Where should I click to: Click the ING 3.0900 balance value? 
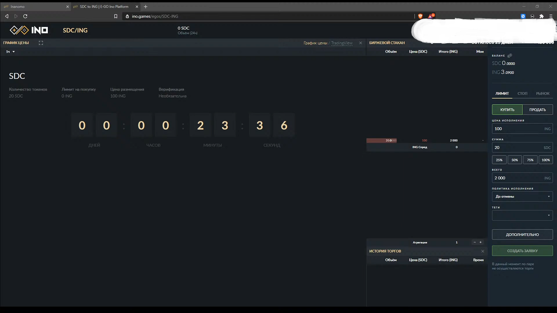pos(503,72)
